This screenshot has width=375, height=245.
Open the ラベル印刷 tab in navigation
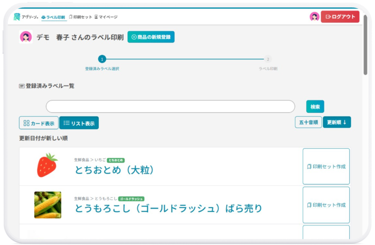(53, 17)
